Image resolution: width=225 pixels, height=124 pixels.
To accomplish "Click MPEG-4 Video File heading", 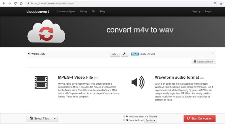I will tap(76, 77).
